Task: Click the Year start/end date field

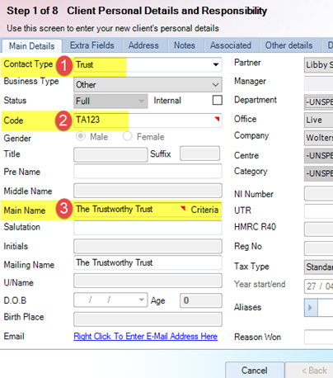Action: coord(319,286)
